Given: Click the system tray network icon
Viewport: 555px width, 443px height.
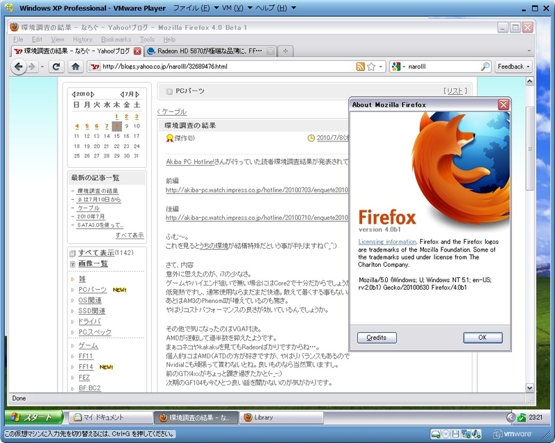Looking at the screenshot, I should point(521,417).
